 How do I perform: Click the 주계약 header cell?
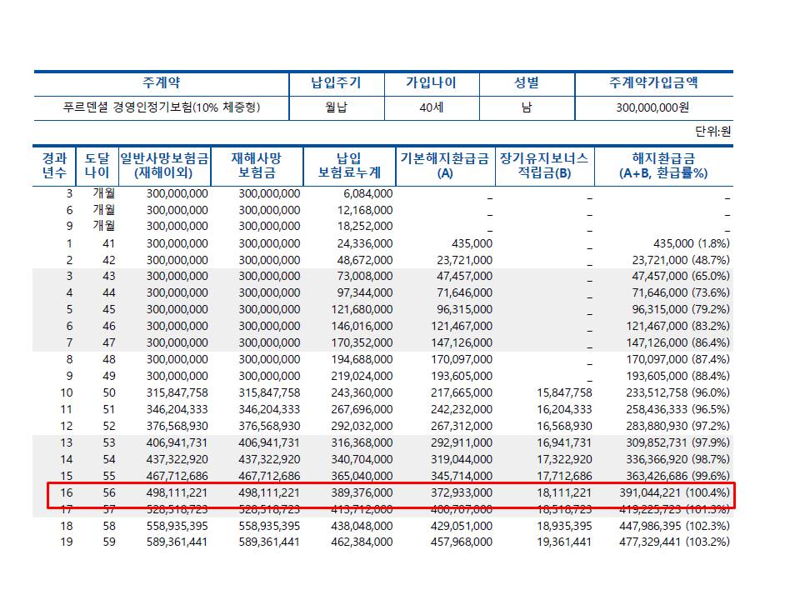coord(161,82)
